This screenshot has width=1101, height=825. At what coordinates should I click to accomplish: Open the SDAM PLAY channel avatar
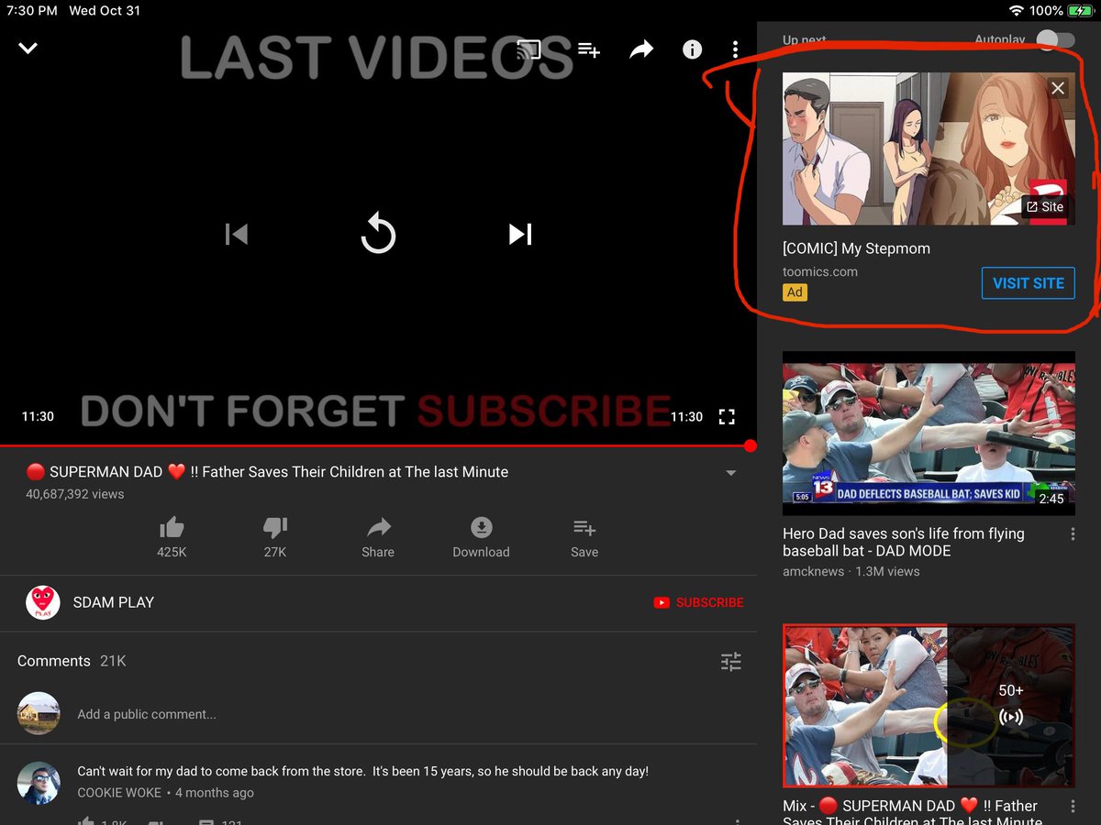point(42,602)
